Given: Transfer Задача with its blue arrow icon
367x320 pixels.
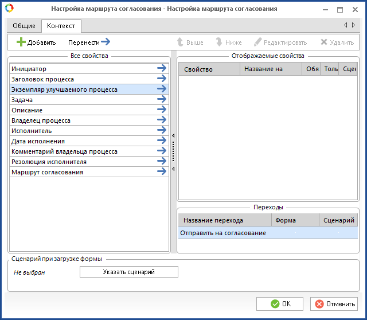Looking at the screenshot, I should (x=162, y=100).
